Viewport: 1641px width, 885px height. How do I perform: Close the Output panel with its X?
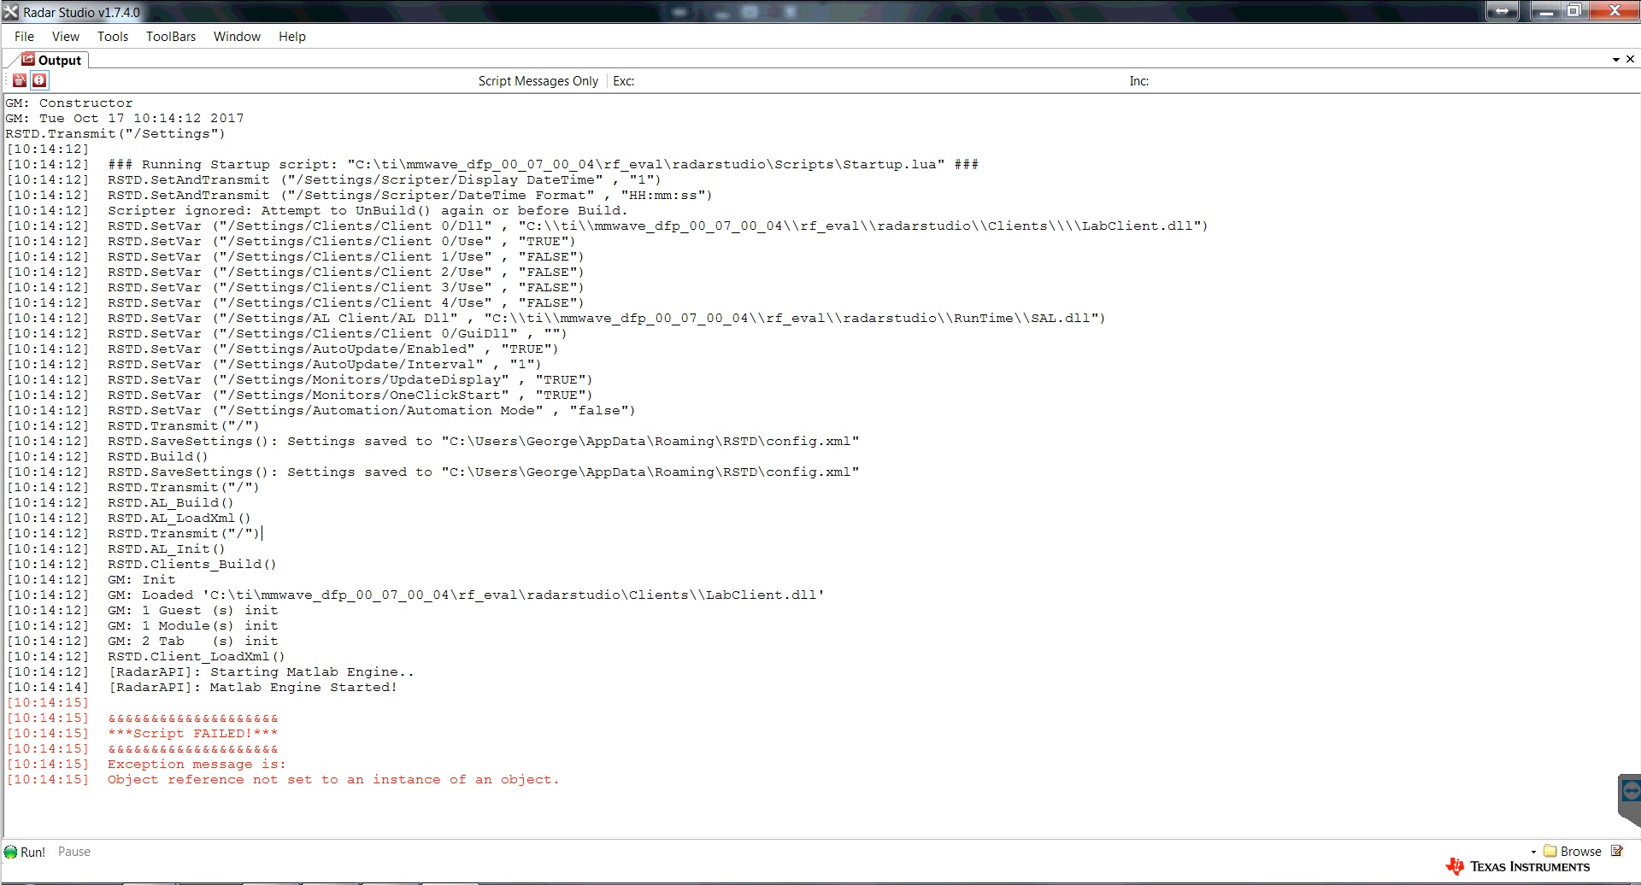click(x=1630, y=59)
